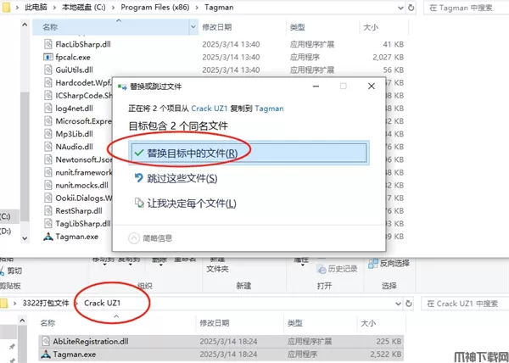Open the Tagman destination link in dialog
Image resolution: width=509 pixels, height=363 pixels.
point(269,109)
